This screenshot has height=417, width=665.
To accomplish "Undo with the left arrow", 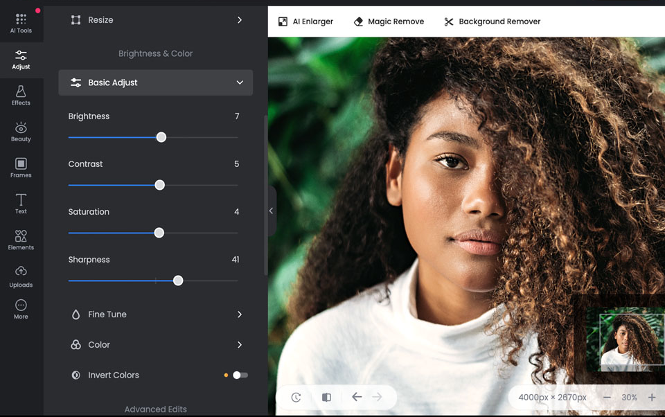I will pyautogui.click(x=357, y=397).
